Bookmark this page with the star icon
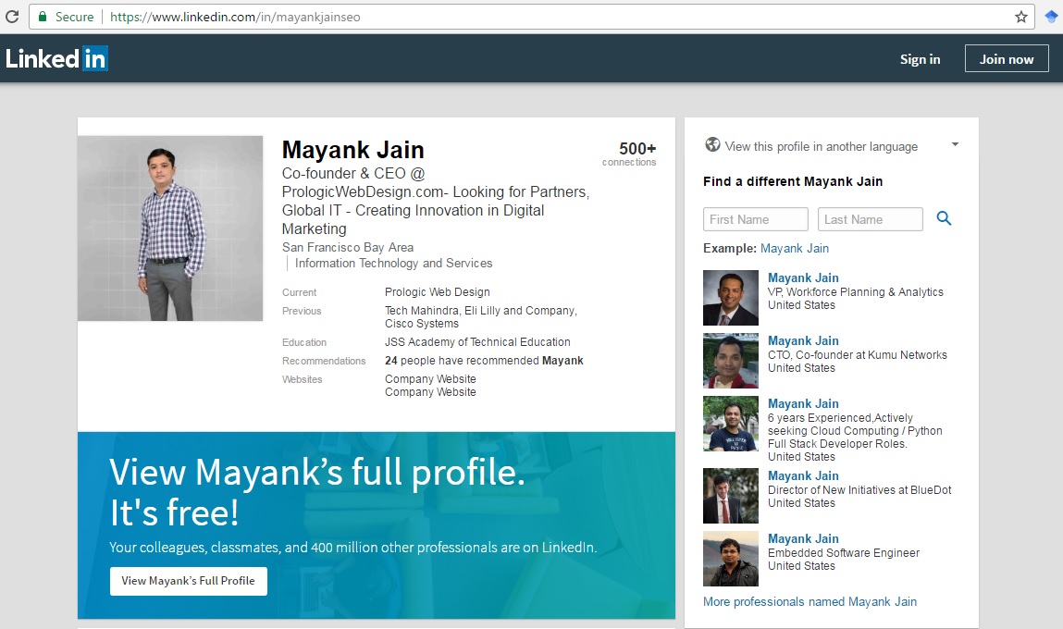This screenshot has width=1063, height=629. 1021,17
